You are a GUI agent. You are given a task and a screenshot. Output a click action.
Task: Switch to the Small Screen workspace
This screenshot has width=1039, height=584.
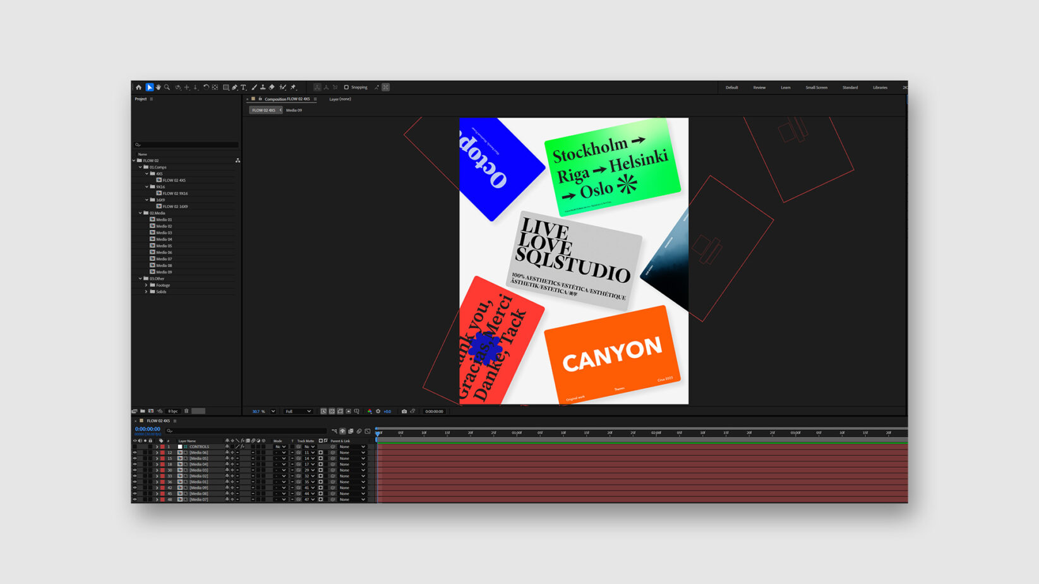pyautogui.click(x=816, y=87)
